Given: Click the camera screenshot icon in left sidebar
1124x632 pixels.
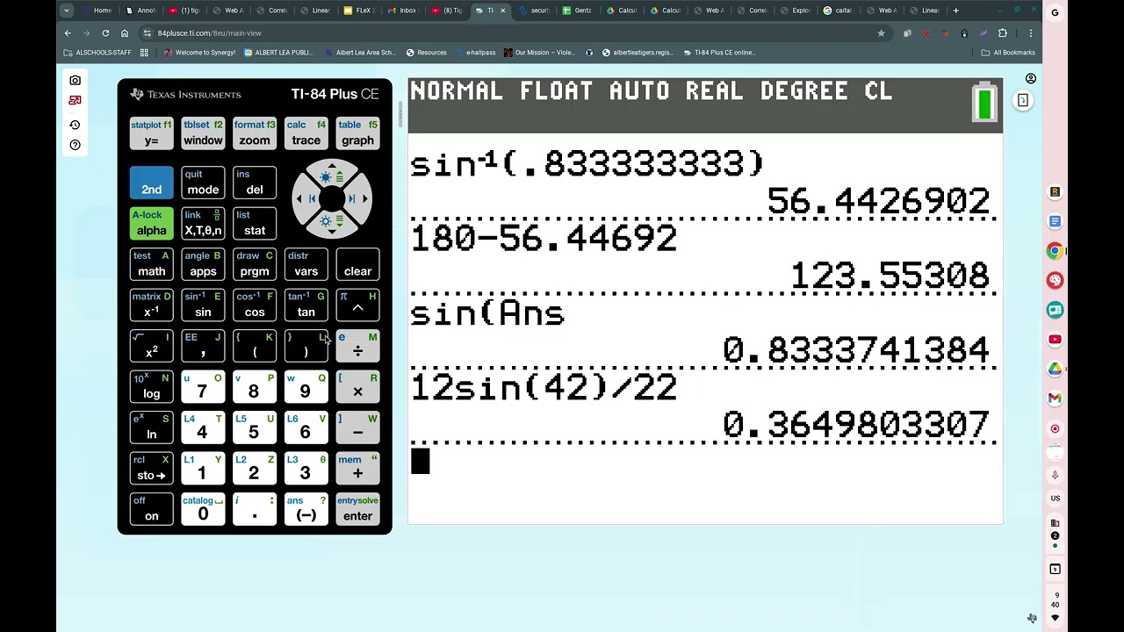Looking at the screenshot, I should 75,81.
